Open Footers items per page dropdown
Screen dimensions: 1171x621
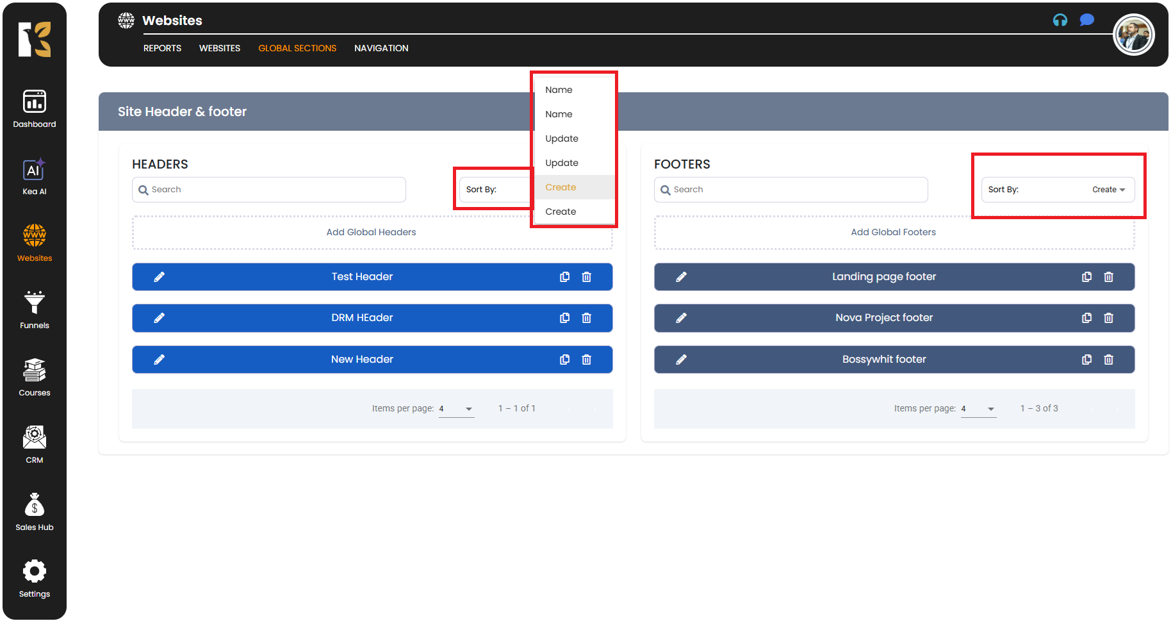[x=978, y=409]
